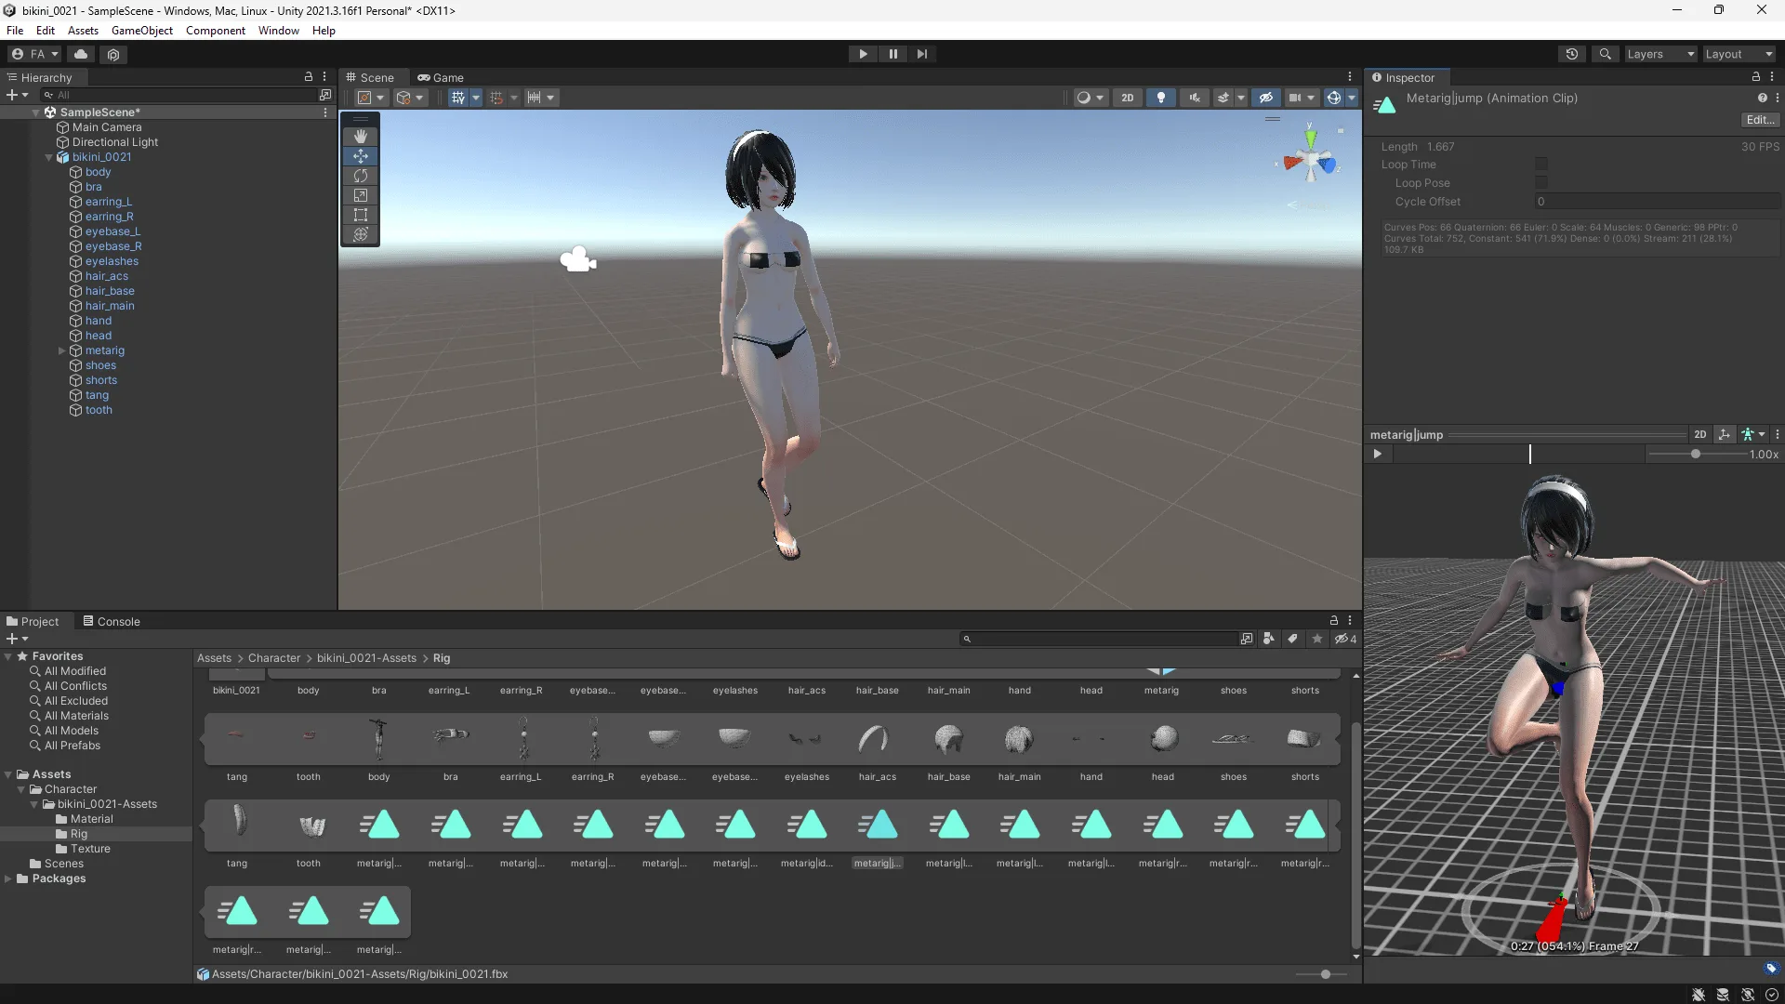Switch to the Console tab
This screenshot has width=1785, height=1004.
click(118, 621)
